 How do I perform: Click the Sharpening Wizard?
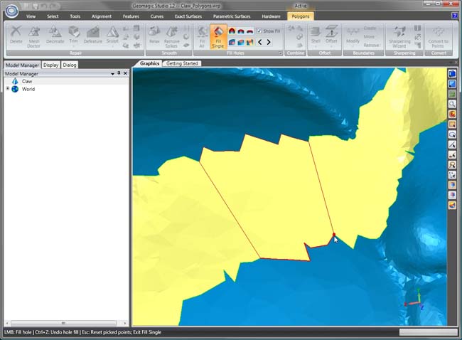pos(399,36)
